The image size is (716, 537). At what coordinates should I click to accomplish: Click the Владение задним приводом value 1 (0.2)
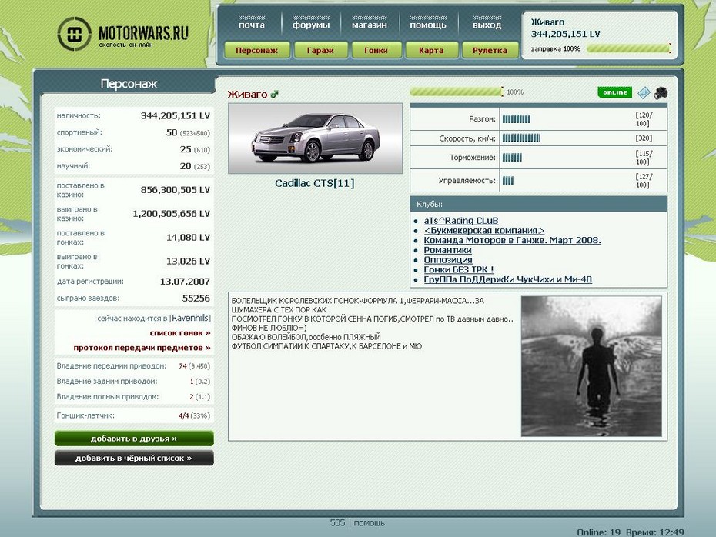pyautogui.click(x=199, y=382)
